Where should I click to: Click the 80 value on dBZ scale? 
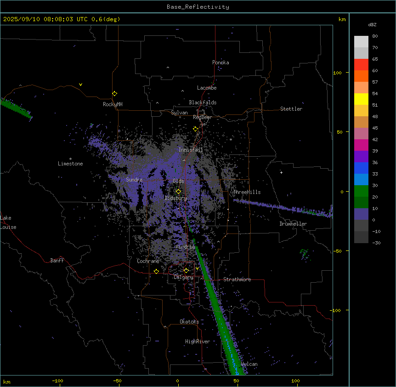[375, 36]
